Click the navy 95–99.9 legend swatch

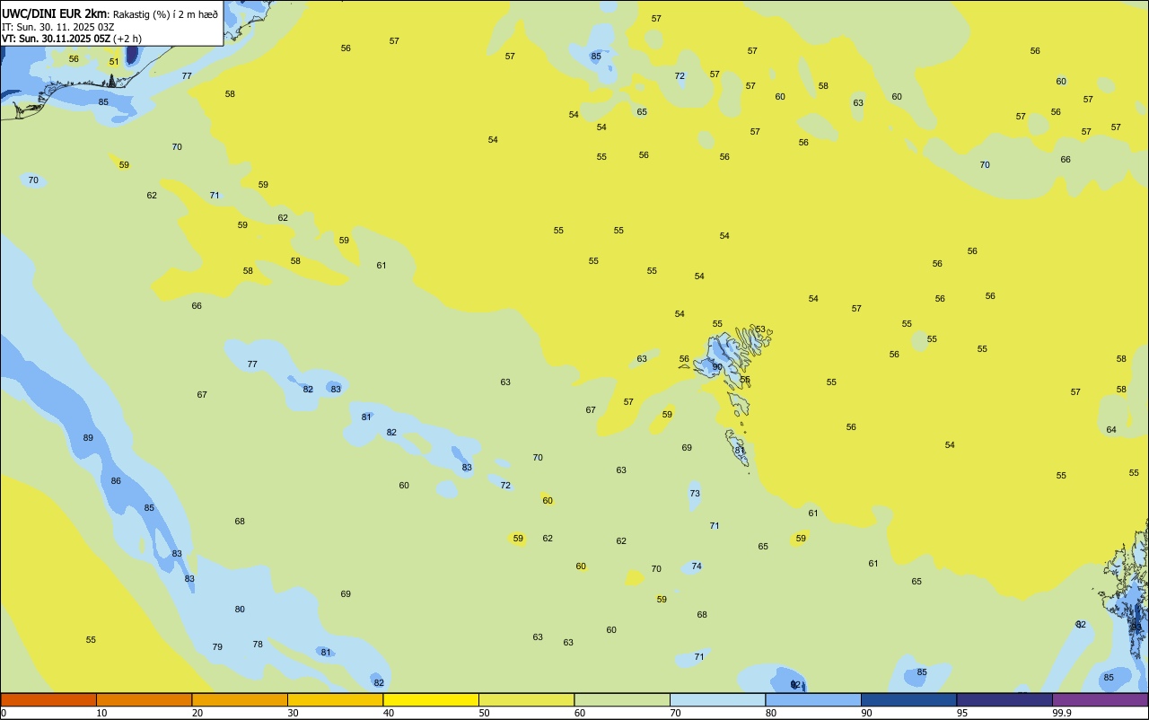click(1004, 699)
